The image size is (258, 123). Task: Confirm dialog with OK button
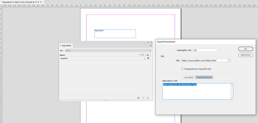click(x=246, y=49)
